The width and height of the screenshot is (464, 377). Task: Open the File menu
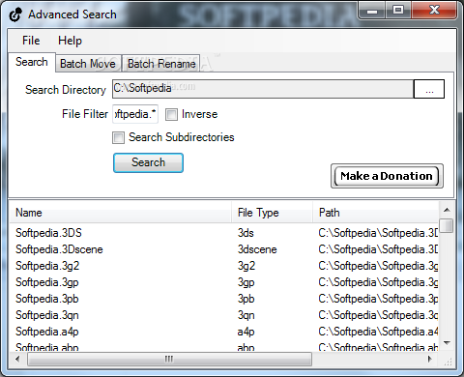(31, 41)
